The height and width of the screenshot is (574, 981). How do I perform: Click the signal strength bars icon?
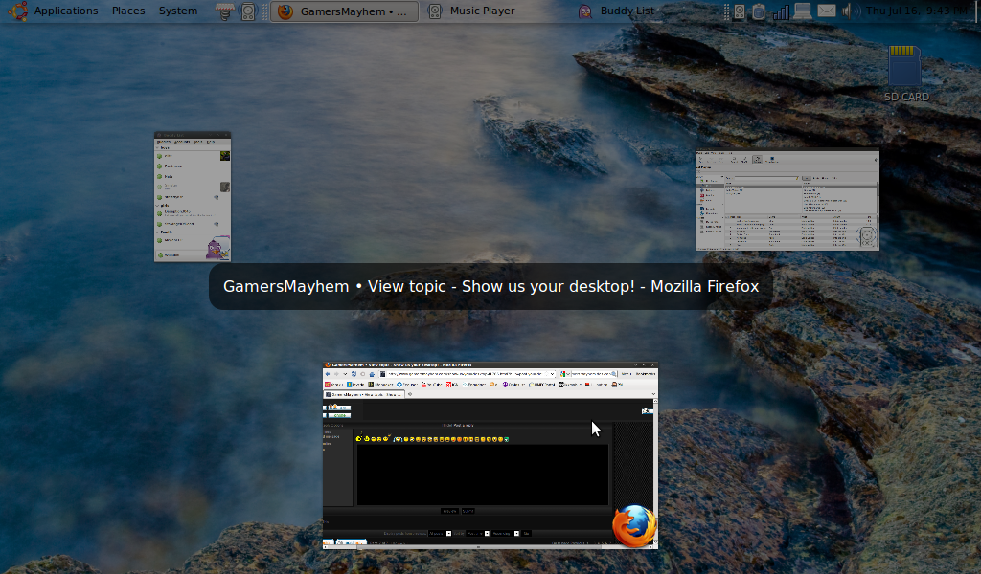coord(781,11)
